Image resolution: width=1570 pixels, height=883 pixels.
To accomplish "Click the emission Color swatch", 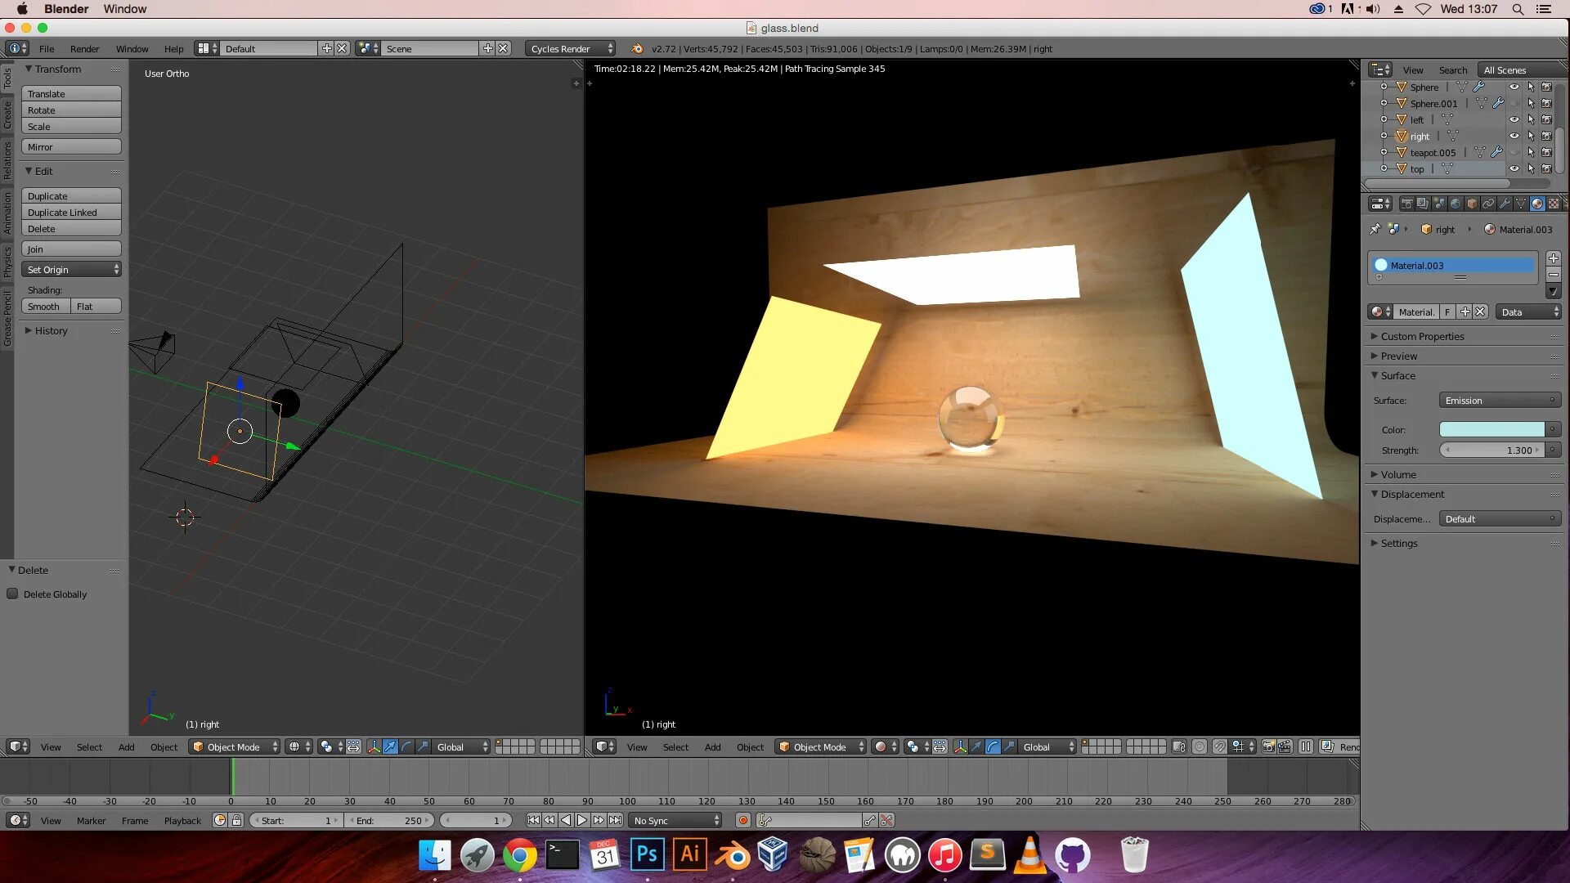I will [1491, 429].
